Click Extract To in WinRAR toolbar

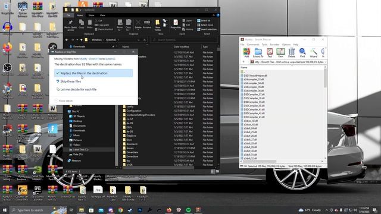[x=258, y=53]
